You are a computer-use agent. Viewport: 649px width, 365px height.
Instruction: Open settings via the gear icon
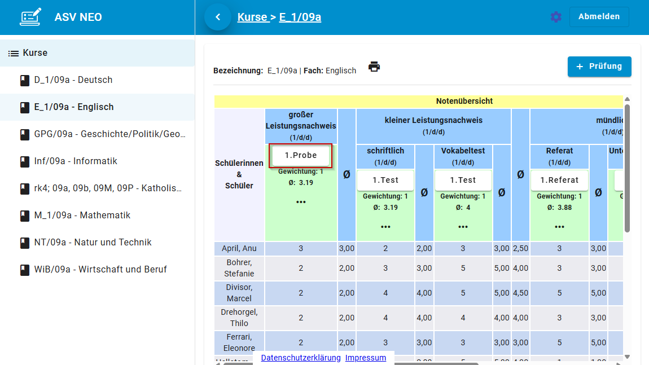tap(556, 17)
